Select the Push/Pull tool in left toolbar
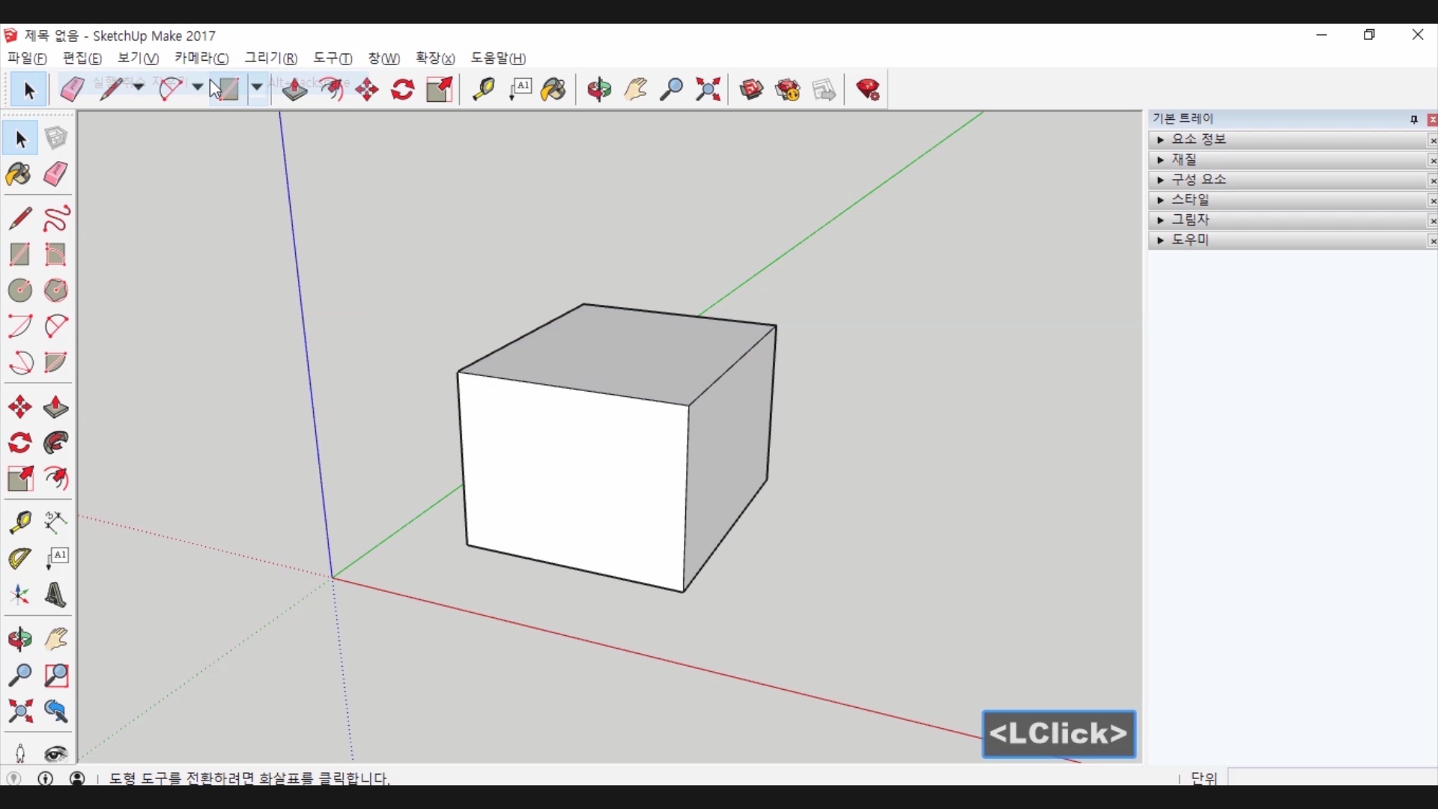 pyautogui.click(x=55, y=407)
